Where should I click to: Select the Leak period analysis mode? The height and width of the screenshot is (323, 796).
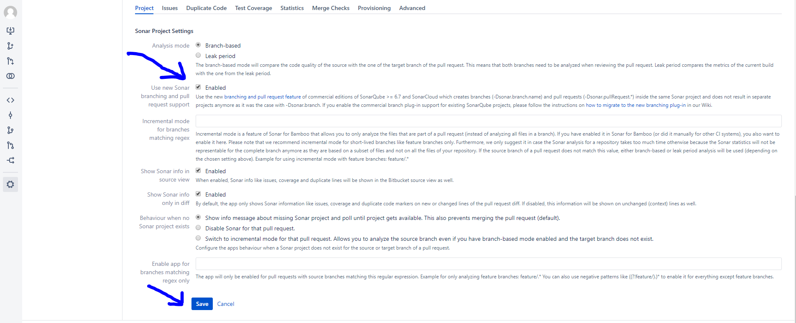click(198, 56)
